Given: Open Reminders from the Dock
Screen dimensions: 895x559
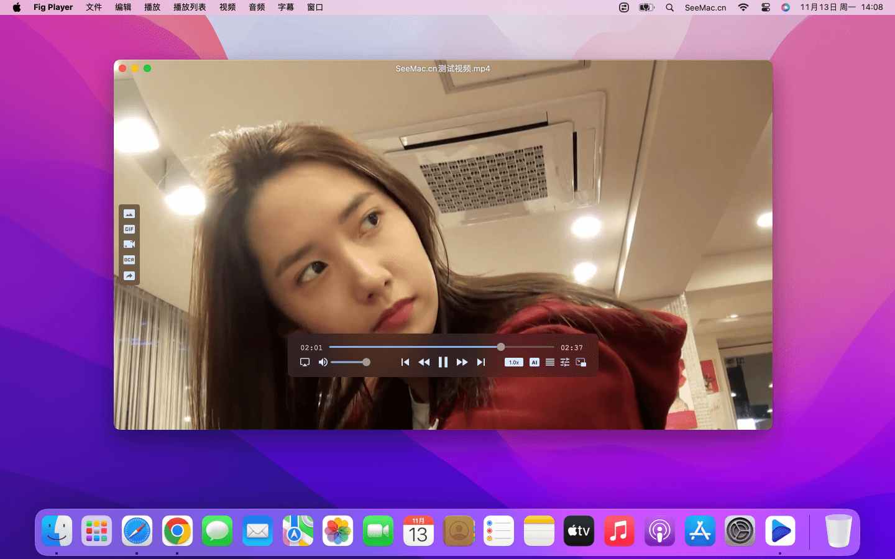Looking at the screenshot, I should tap(498, 531).
